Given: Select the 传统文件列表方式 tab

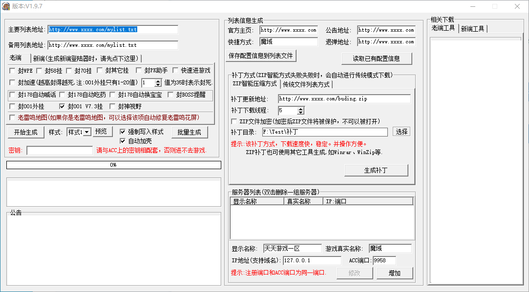Looking at the screenshot, I should coord(306,84).
